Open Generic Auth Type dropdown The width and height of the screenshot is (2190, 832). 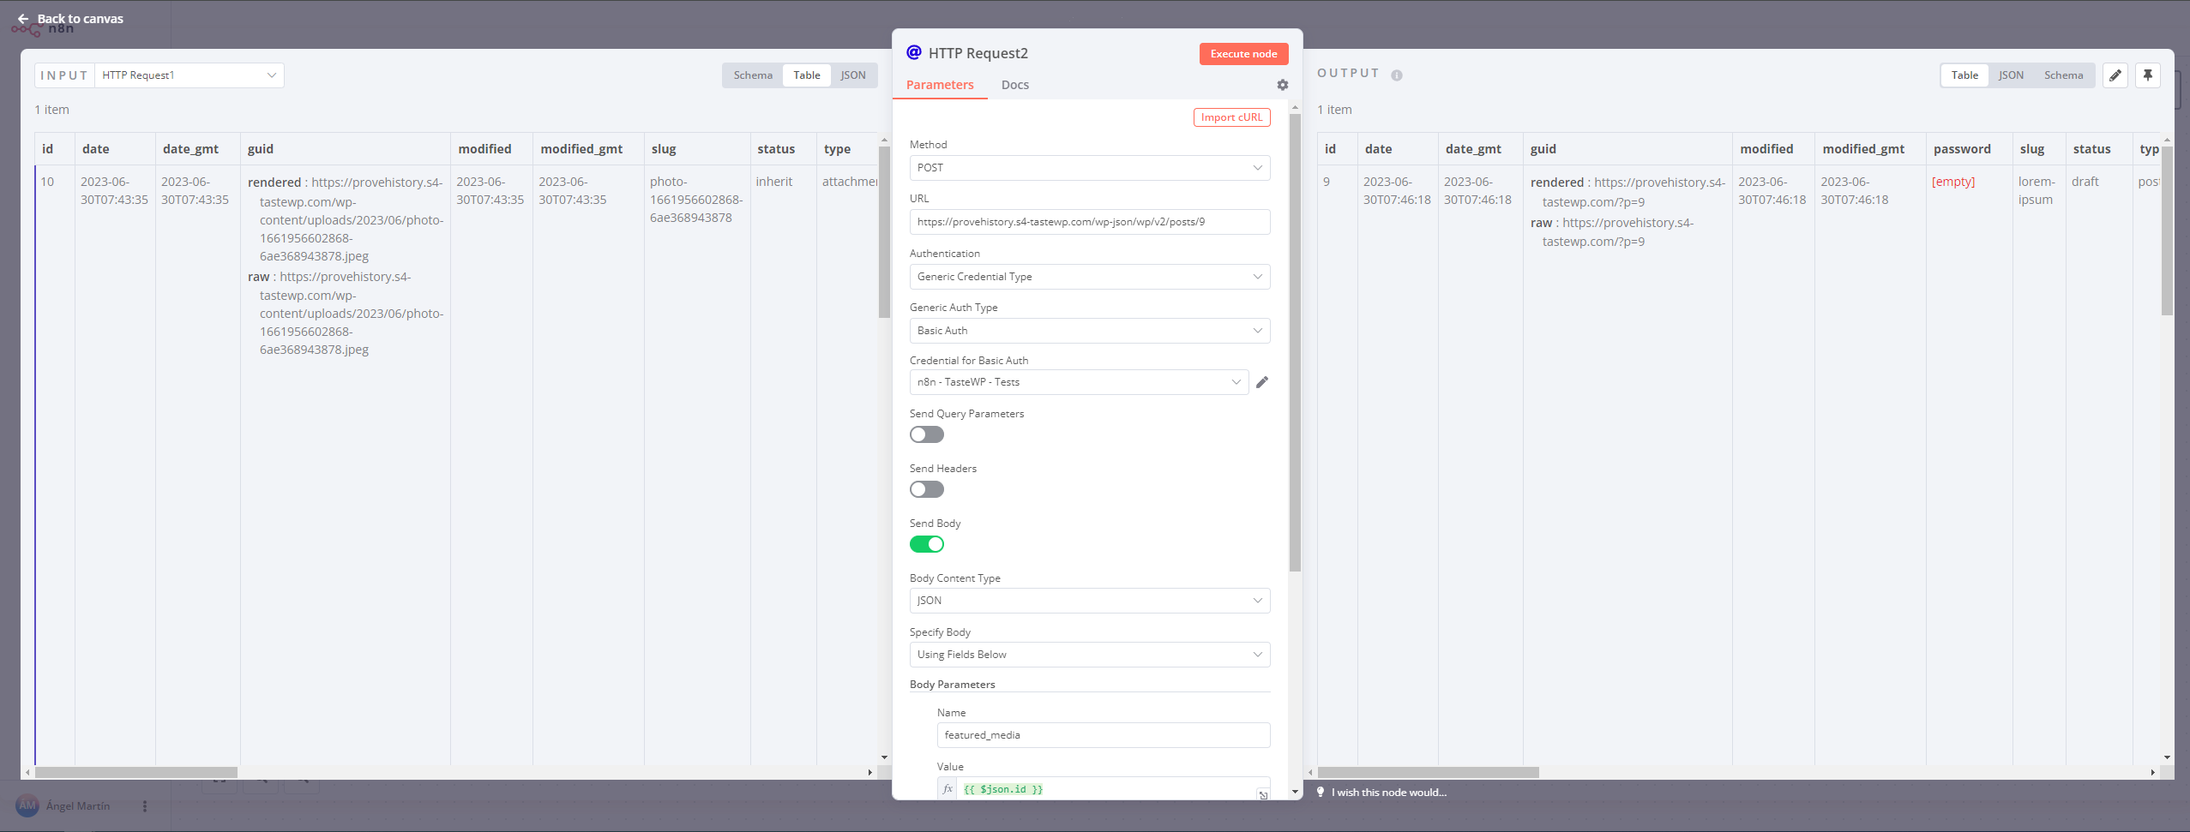click(1089, 331)
